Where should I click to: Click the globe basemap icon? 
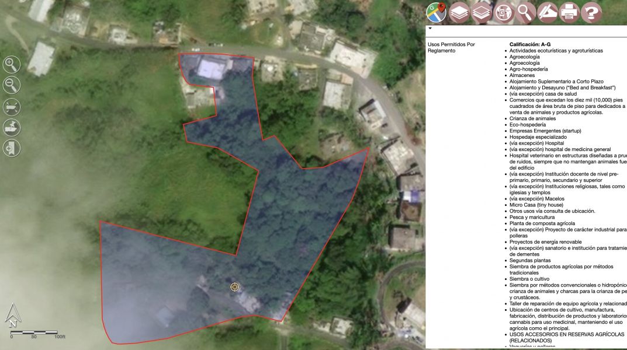click(504, 12)
